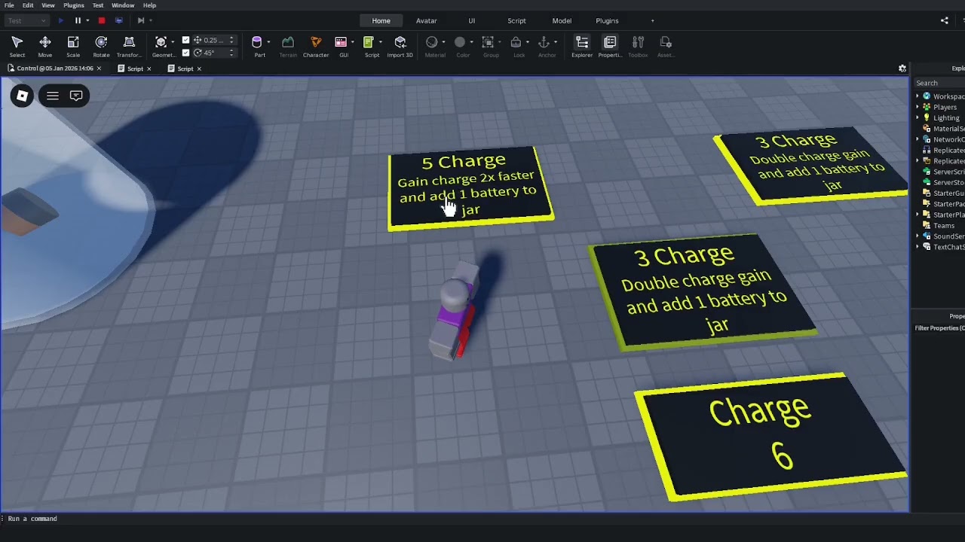Pause the running test
965x542 pixels.
pos(78,20)
